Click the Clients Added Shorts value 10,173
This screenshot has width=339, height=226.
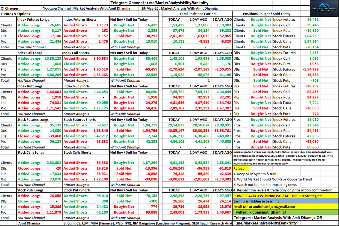(x=102, y=25)
